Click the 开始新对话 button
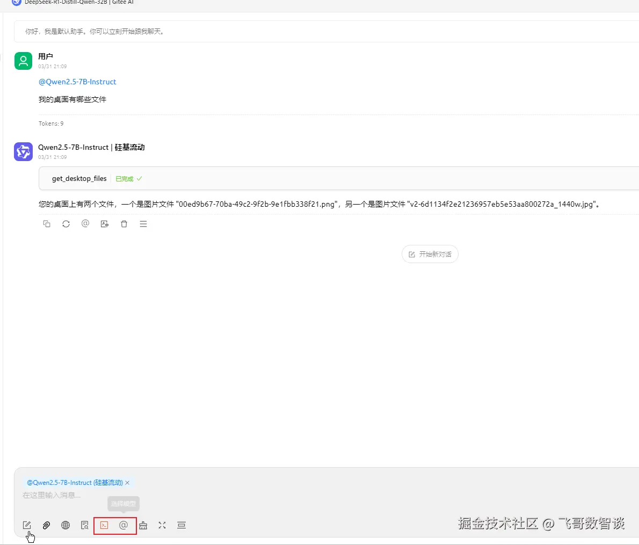Screen dimensions: 639x545 [x=430, y=254]
